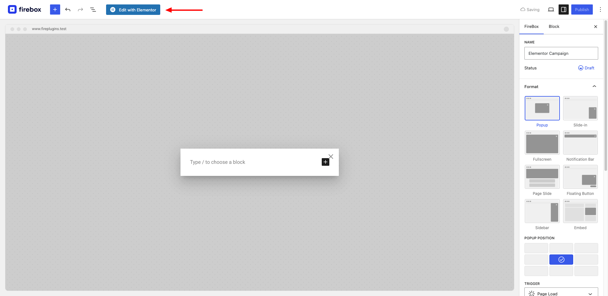Click the firebox logo icon

pos(12,10)
